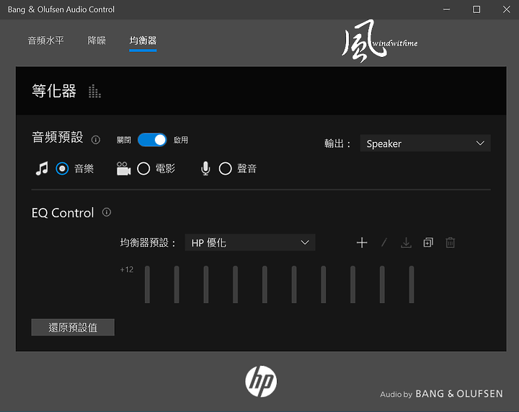This screenshot has width=519, height=412.
Task: Maximize the Audio Control window
Action: [476, 9]
